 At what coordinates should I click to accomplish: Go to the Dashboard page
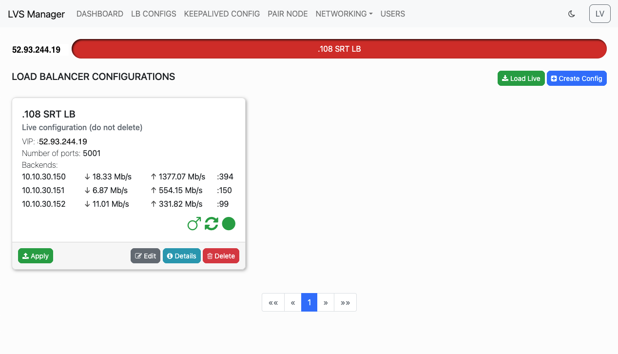point(100,14)
